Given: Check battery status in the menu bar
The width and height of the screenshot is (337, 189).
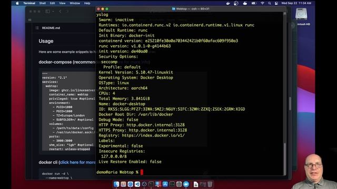Looking at the screenshot, I should tap(254, 3).
